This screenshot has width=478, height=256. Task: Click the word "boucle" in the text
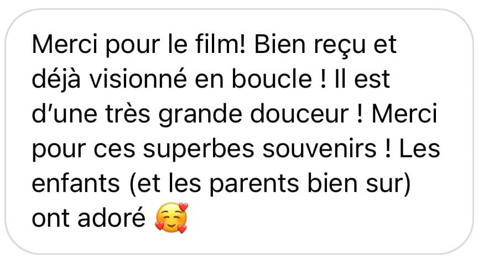272,79
